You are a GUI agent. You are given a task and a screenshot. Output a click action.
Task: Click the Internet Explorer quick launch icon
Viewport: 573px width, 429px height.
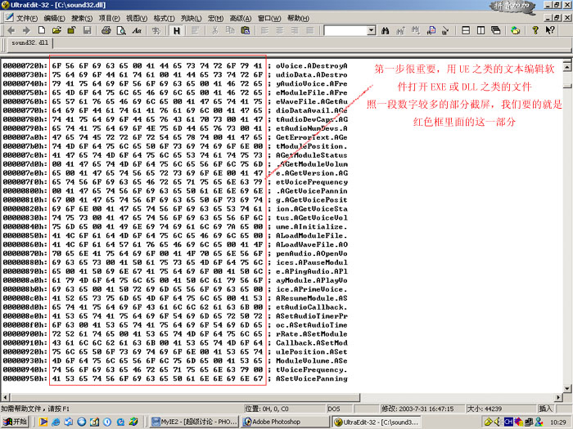(56, 422)
